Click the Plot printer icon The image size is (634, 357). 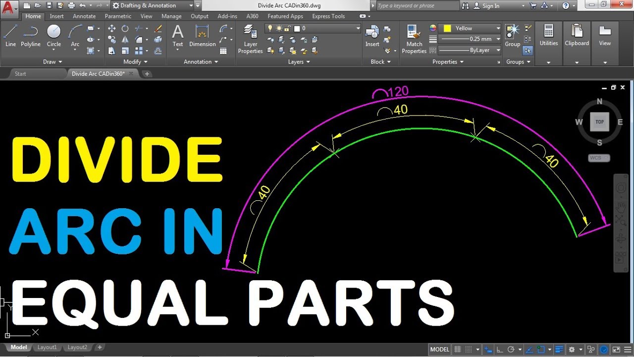point(71,5)
